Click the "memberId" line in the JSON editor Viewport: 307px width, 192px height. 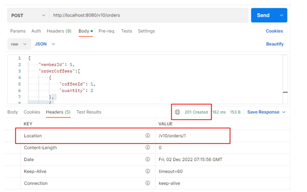tap(56, 65)
